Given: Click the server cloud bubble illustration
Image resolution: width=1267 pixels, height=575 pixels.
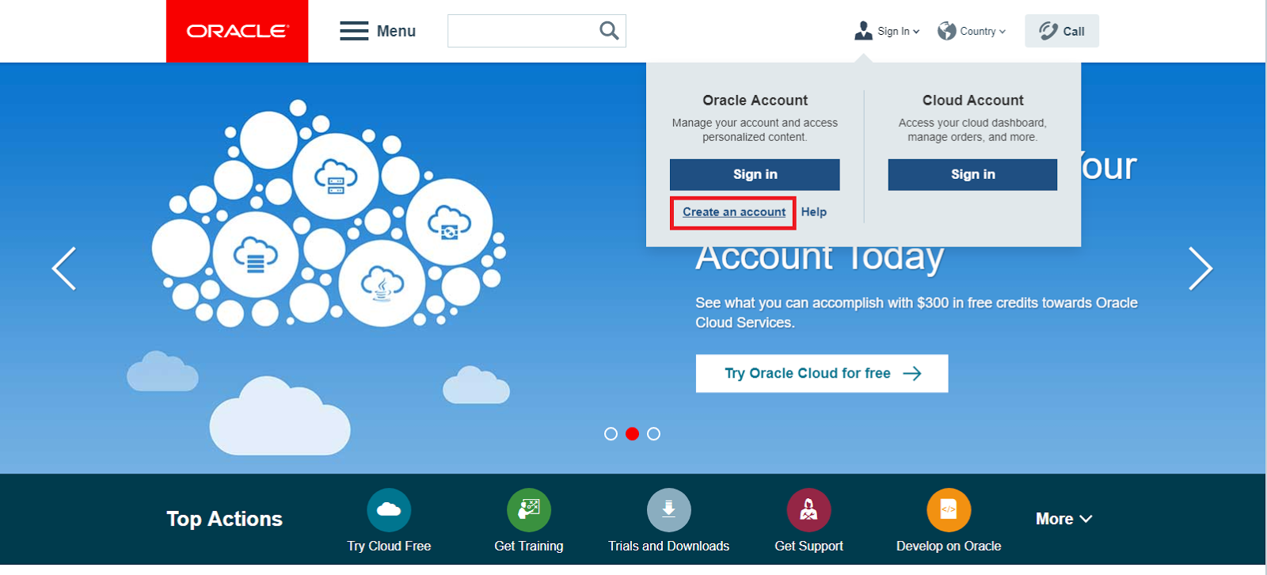Looking at the screenshot, I should click(x=336, y=177).
